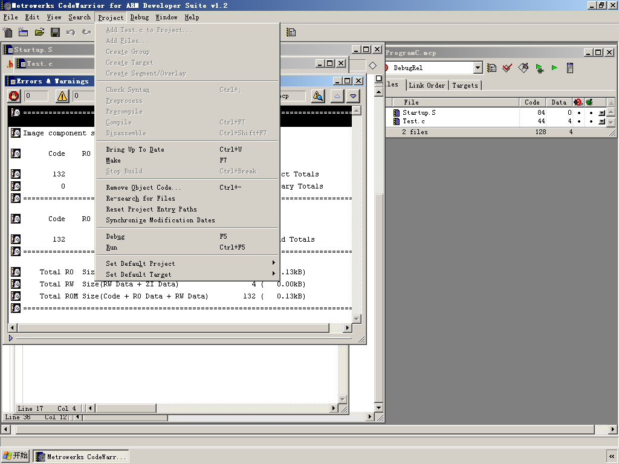Screen dimensions: 619x464
Task: Choose the Run entry in Project menu
Action: (187, 247)
